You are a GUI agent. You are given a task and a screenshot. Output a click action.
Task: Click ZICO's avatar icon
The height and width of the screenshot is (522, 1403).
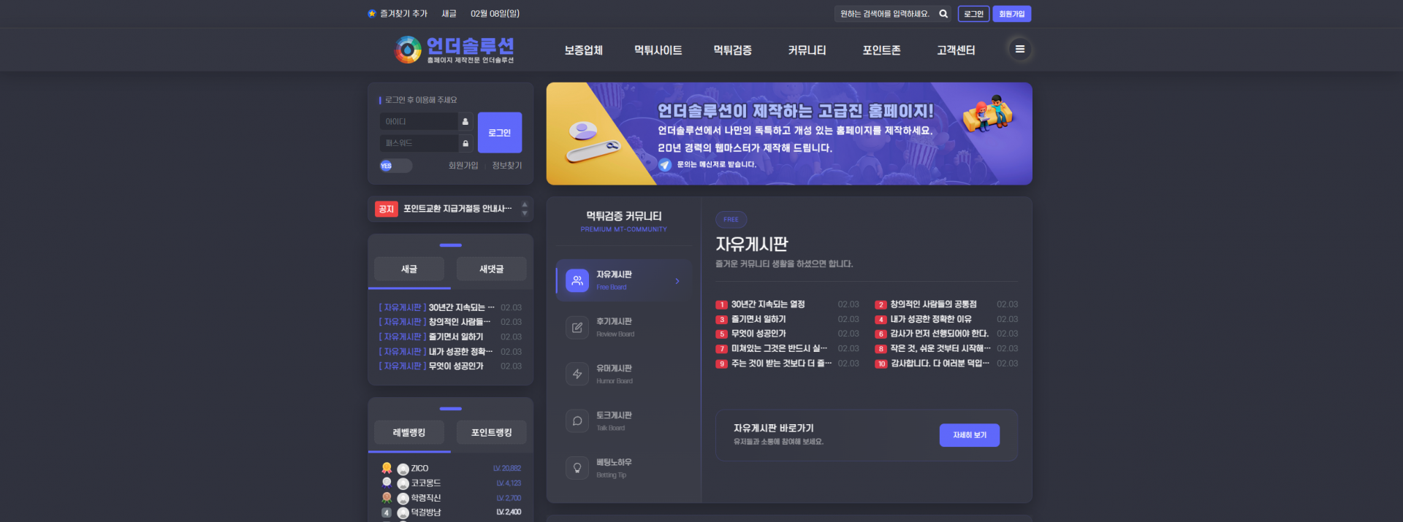pos(403,469)
